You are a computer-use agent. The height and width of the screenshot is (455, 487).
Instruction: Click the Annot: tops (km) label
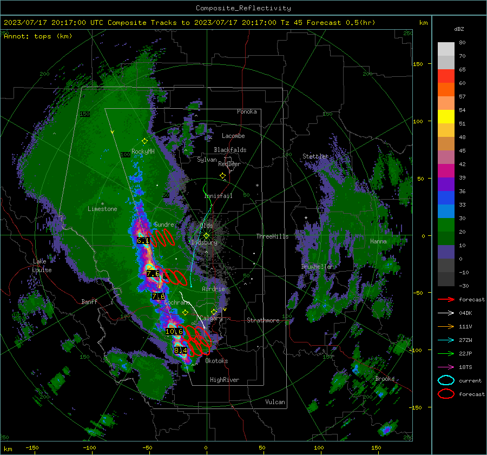pyautogui.click(x=38, y=36)
